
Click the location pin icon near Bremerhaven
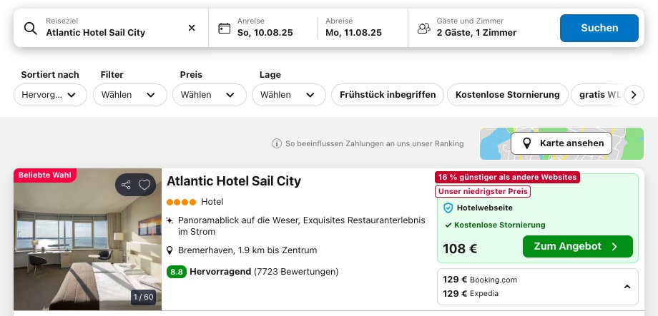[170, 250]
